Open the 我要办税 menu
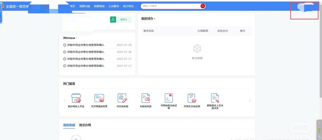Screen dimensions: 322x140 pos(84,6)
